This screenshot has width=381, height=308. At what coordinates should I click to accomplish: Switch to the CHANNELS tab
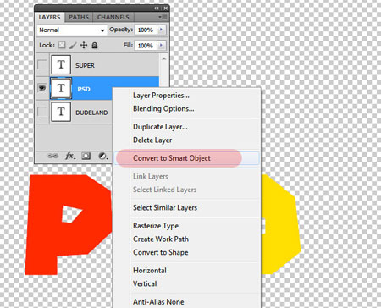pos(113,17)
